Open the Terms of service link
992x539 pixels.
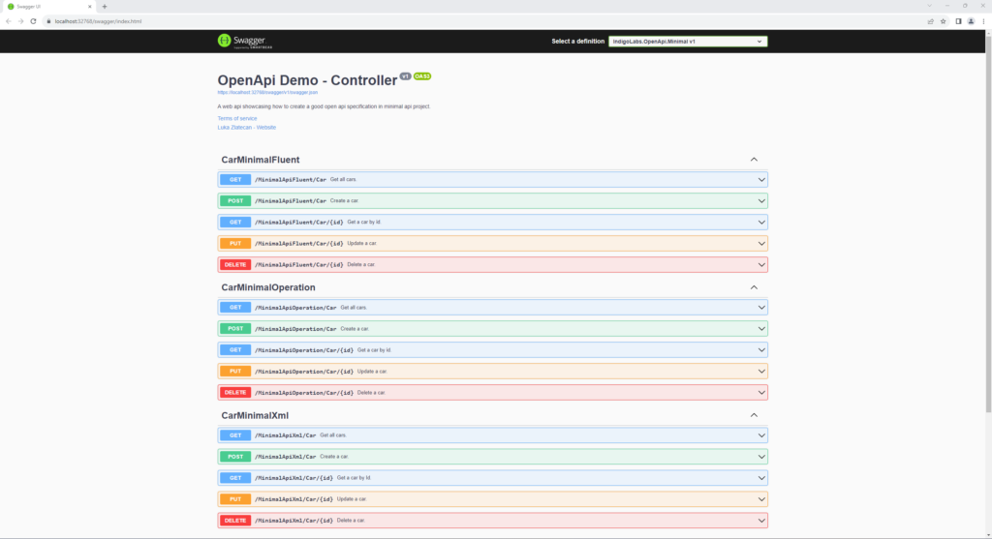coord(237,118)
